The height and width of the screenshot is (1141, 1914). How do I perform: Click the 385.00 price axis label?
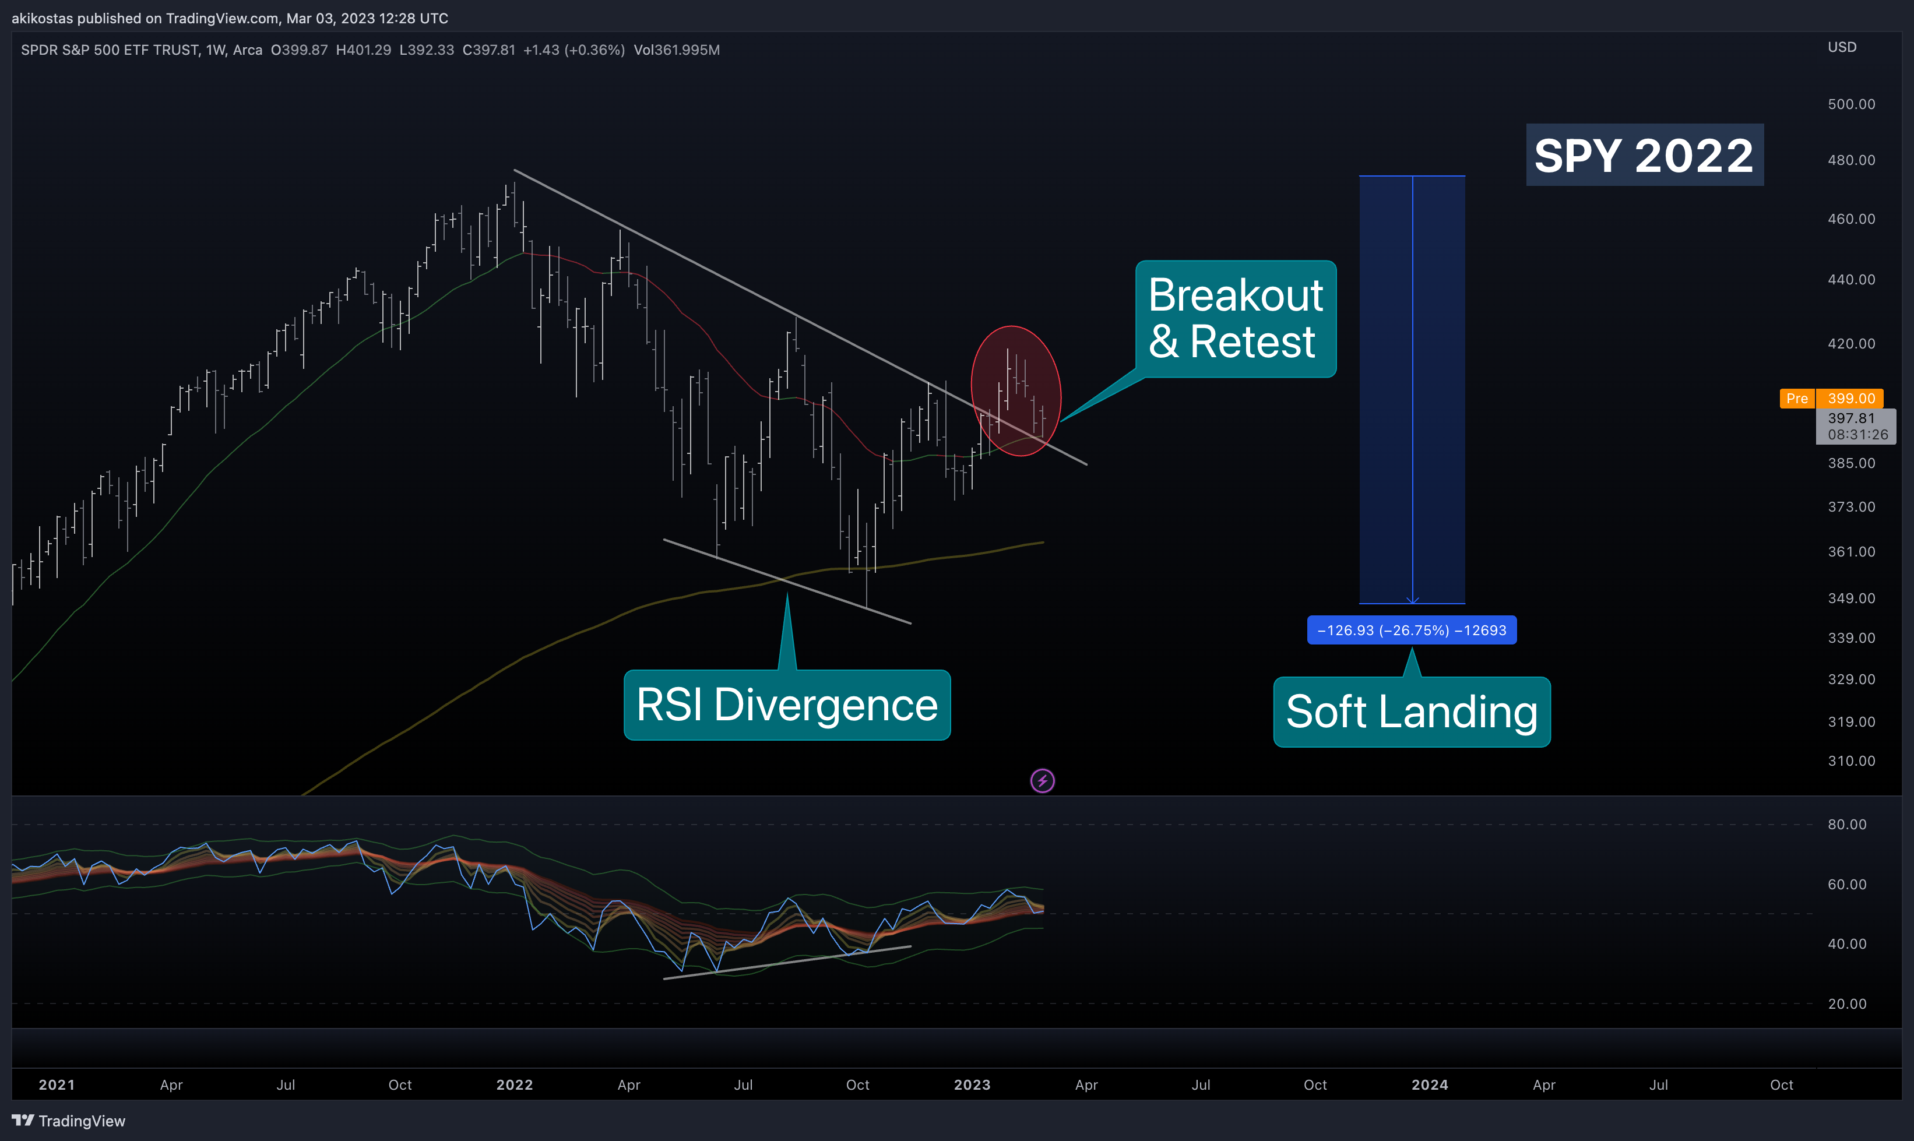pyautogui.click(x=1851, y=463)
